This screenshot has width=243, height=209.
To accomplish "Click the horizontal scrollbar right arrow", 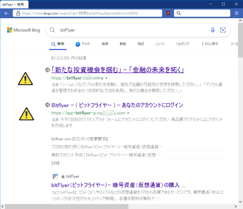I will 236,206.
